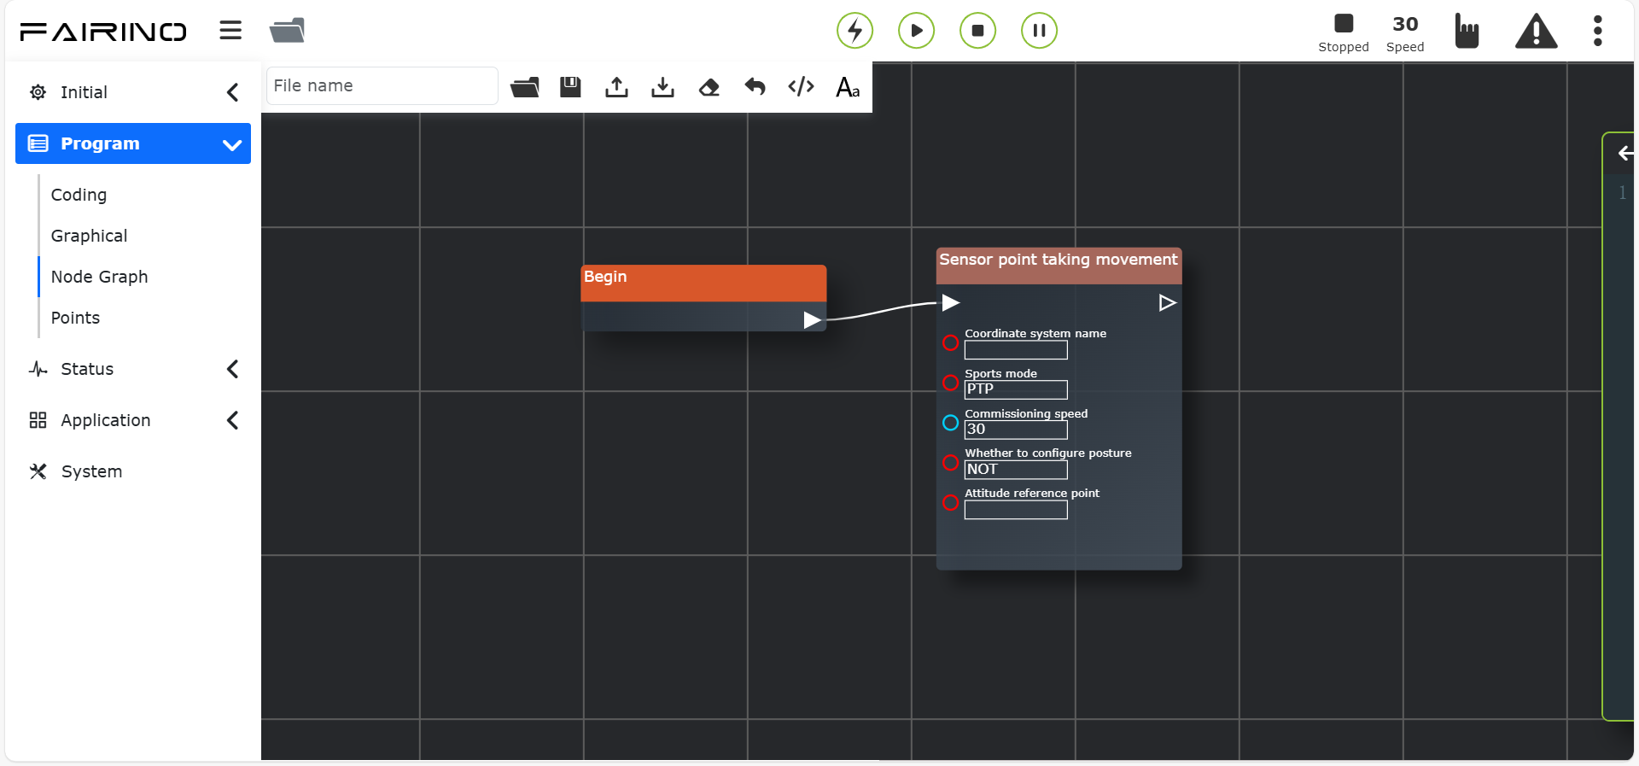This screenshot has width=1639, height=766.
Task: Click the import download icon in toolbar
Action: 662,87
